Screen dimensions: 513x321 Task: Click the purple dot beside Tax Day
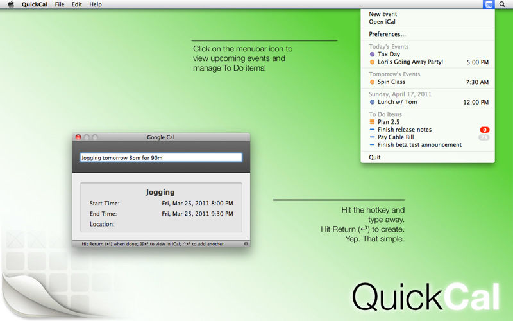[372, 55]
